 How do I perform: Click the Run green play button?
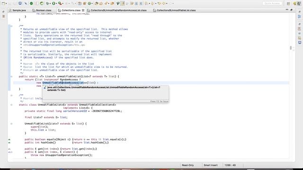tap(53, 3)
